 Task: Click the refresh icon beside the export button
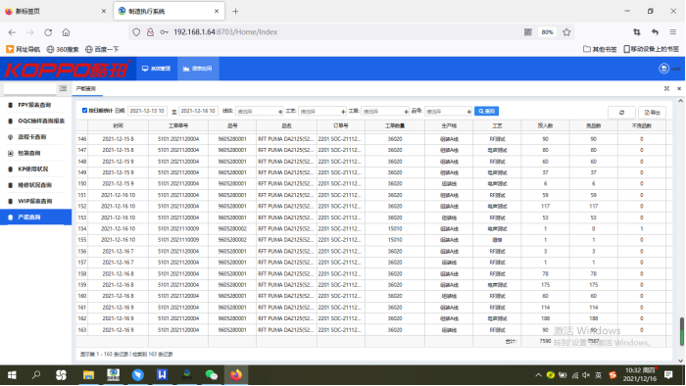tap(621, 113)
